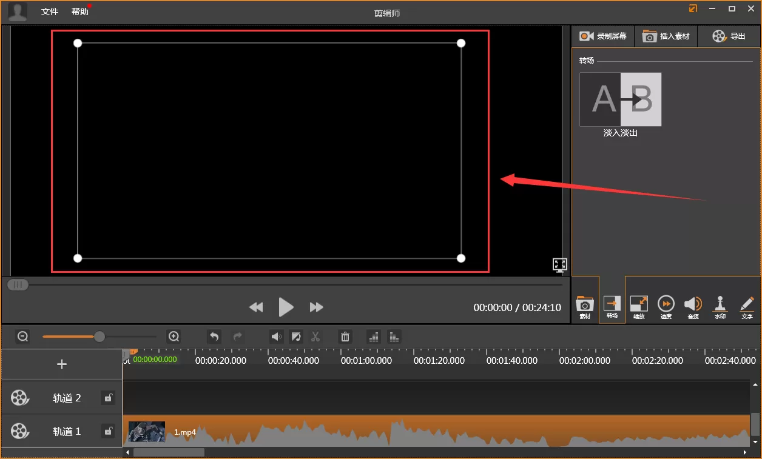This screenshot has width=762, height=459.
Task: Click the 00:02:00.000 mark on timeline ruler
Action: tap(584, 360)
